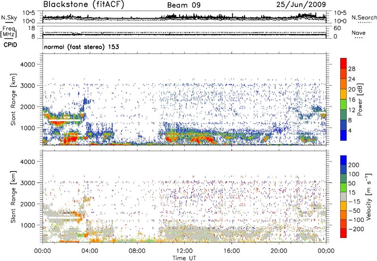Viewport: 377px width, 261px height.
Task: Click the '04:00' time axis tick label
Action: (90, 251)
